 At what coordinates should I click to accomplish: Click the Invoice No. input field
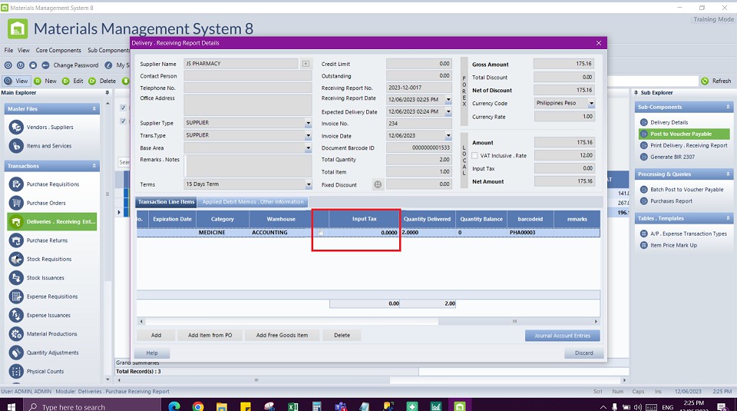tap(418, 123)
